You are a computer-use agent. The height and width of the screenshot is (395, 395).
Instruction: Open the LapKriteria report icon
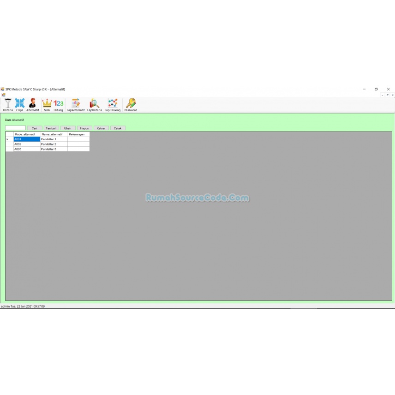click(95, 105)
